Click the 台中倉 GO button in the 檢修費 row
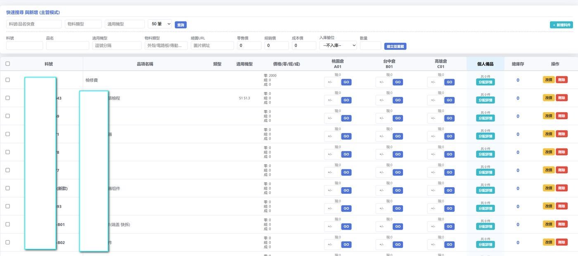Screen dimensions: 578x256 coord(398,82)
